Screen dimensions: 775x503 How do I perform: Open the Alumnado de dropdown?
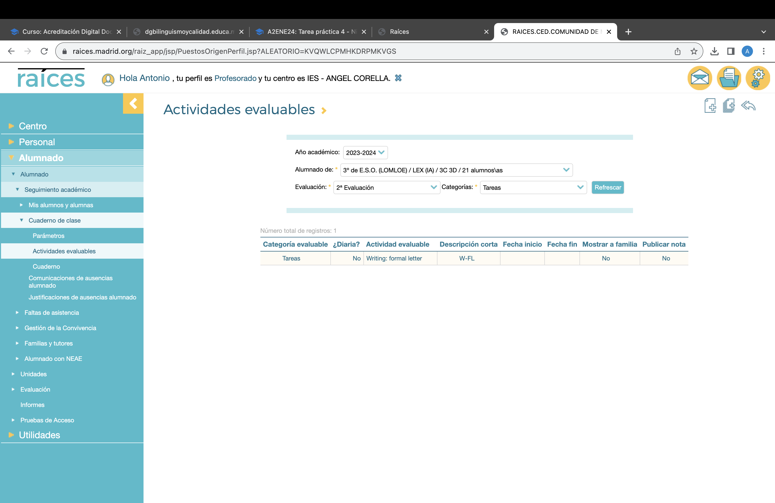[456, 170]
